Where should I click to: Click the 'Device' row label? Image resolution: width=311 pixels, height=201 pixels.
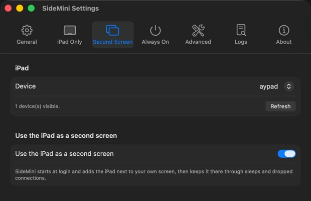click(26, 86)
